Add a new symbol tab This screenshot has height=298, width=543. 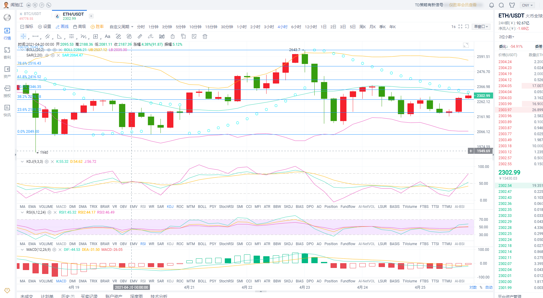[91, 16]
